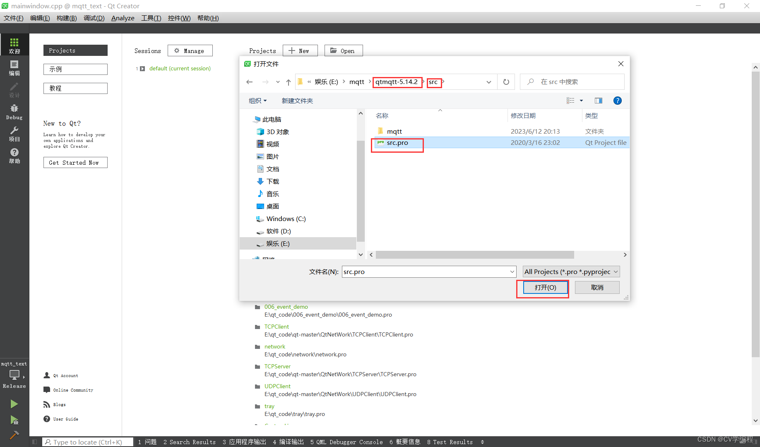Select the Desktop item in navigation tree
The height and width of the screenshot is (447, 760).
272,206
